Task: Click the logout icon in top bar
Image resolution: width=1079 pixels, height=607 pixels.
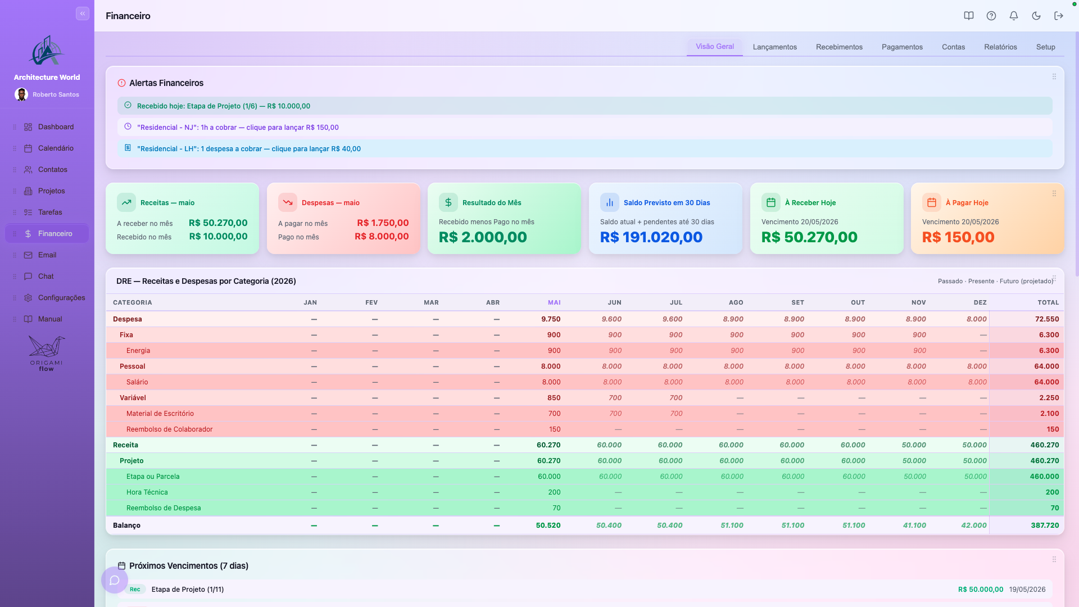Action: pyautogui.click(x=1059, y=16)
